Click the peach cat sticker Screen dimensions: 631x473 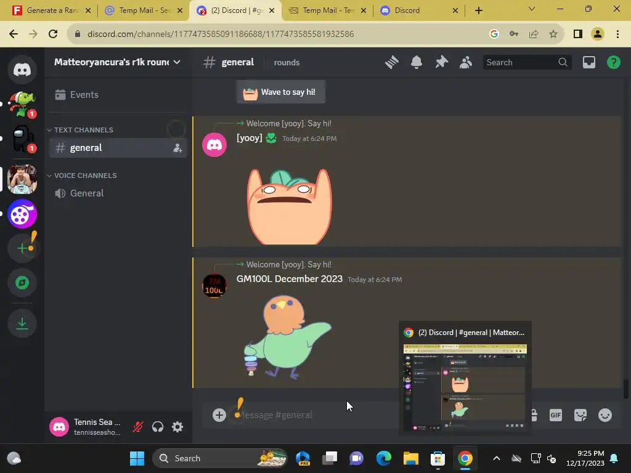point(290,206)
